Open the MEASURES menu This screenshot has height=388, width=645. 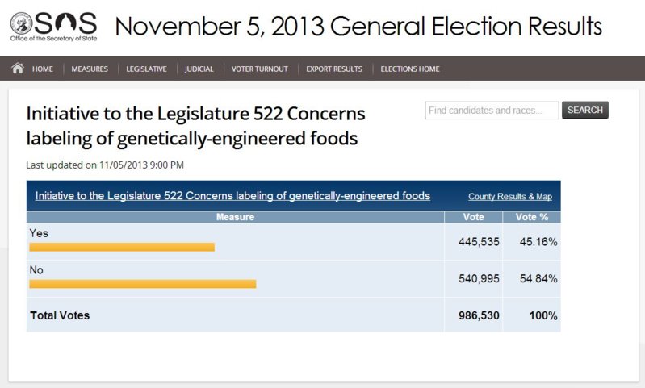point(90,69)
